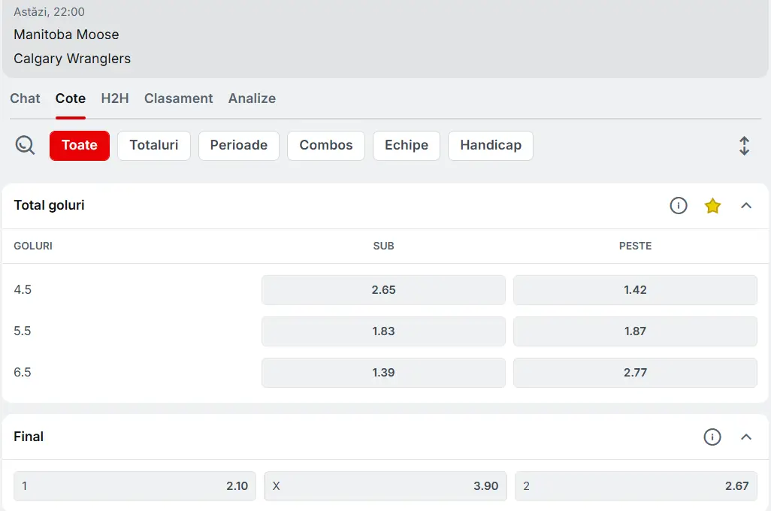
Task: Open info icon for Total goluri
Action: point(679,205)
